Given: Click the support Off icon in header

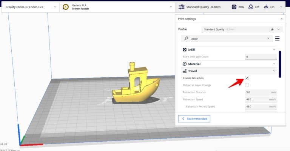Looking at the screenshot, I should [250, 7].
